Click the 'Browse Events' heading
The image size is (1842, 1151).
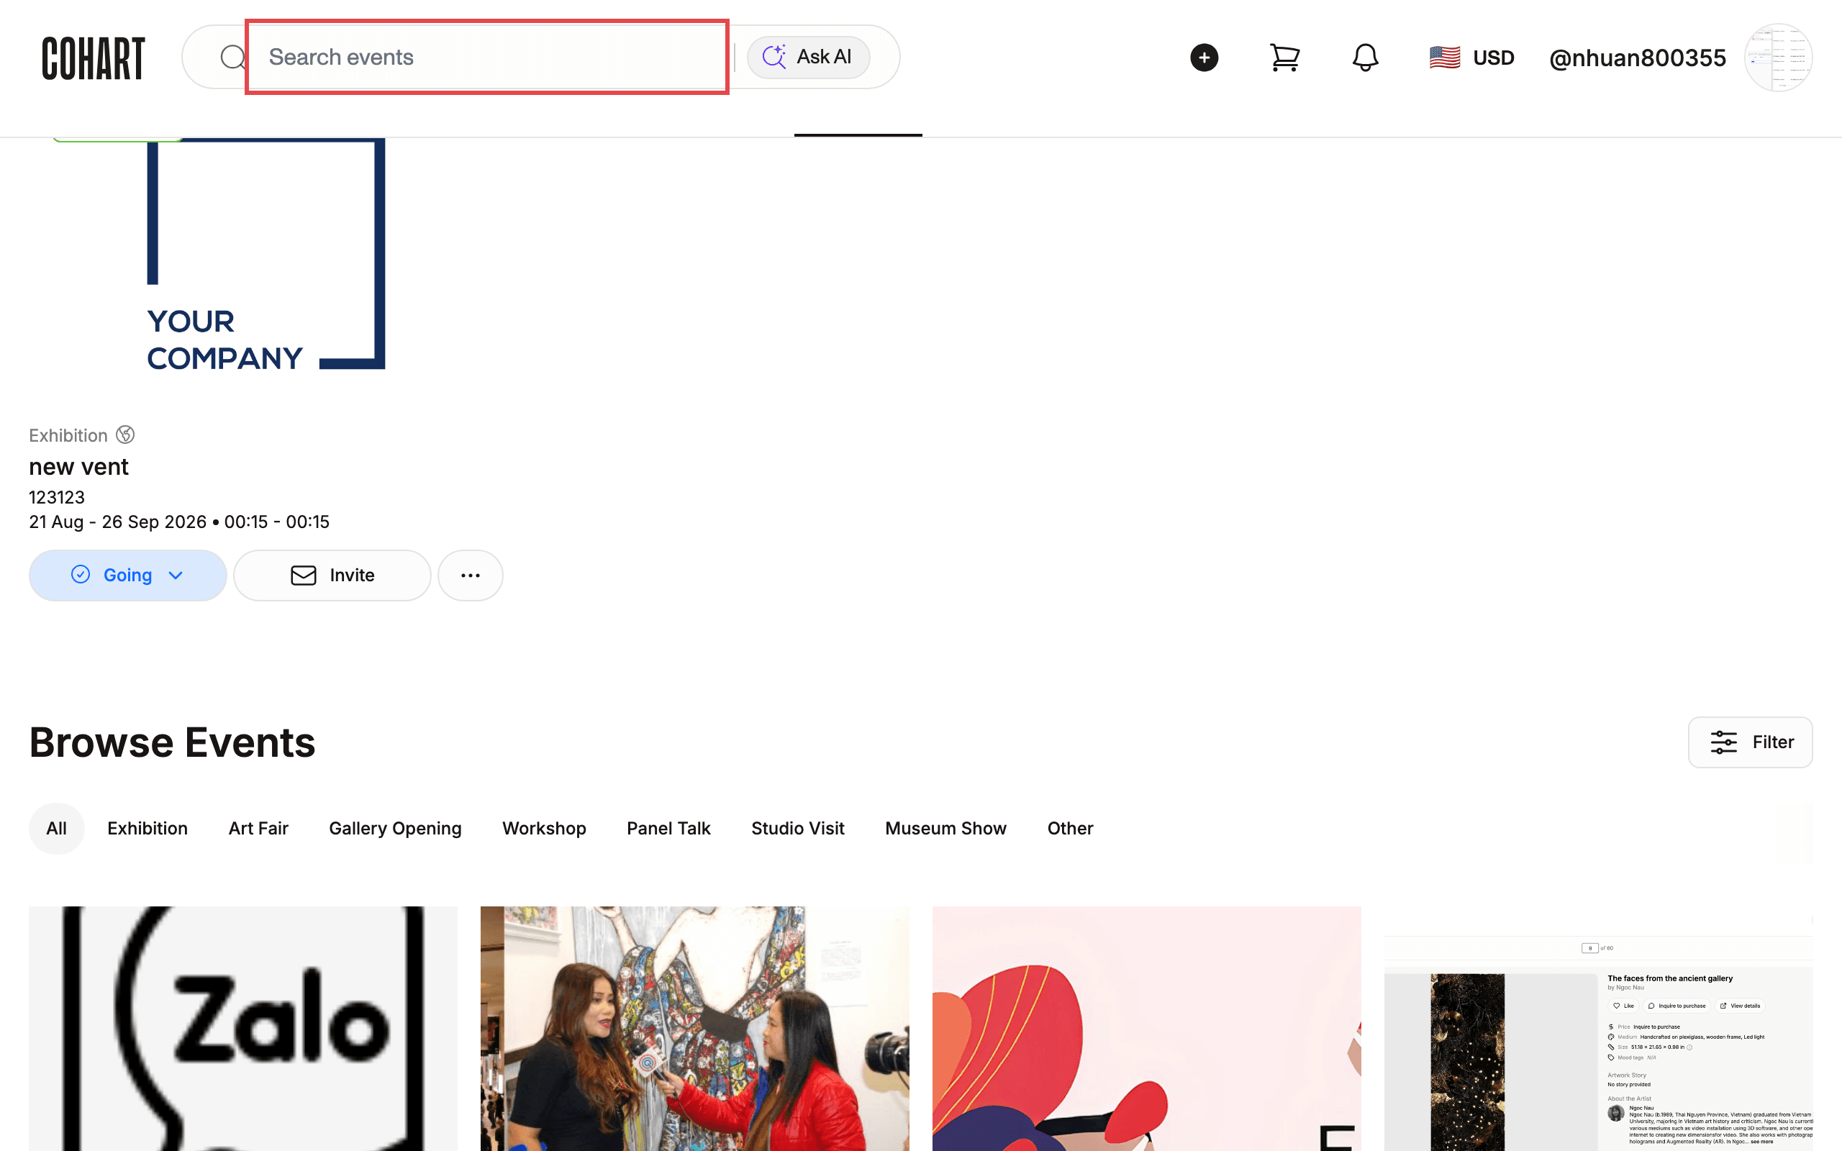pos(172,742)
